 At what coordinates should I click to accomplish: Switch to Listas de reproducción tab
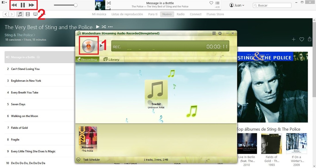tap(127, 14)
